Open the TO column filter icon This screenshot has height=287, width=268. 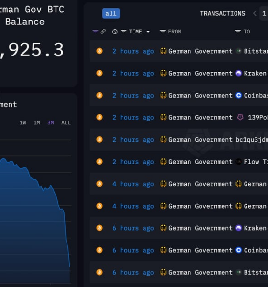click(238, 32)
